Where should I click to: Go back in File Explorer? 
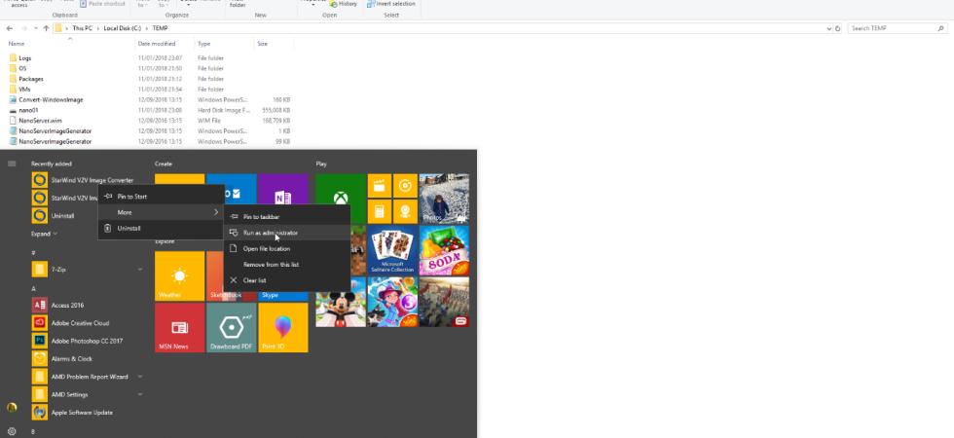(10, 28)
